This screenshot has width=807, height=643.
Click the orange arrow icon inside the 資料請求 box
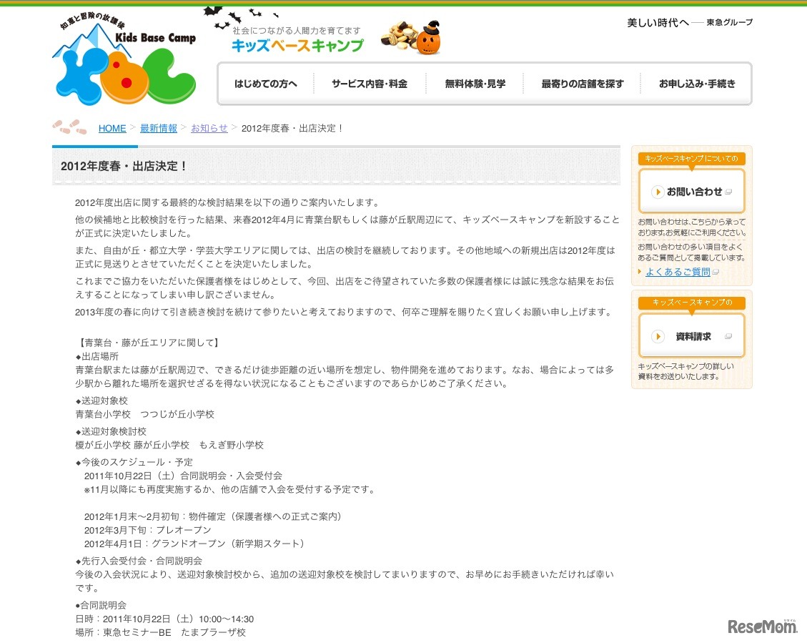click(658, 335)
